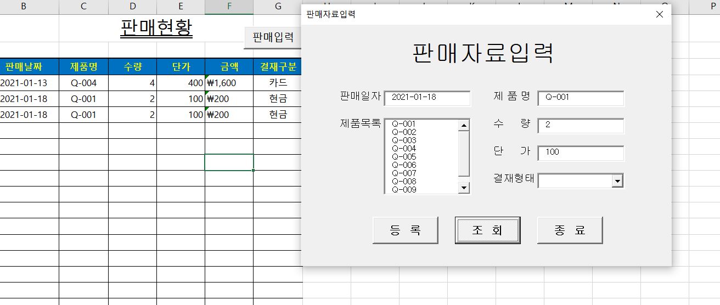Click the 종료 button to exit
The image size is (720, 305).
570,230
